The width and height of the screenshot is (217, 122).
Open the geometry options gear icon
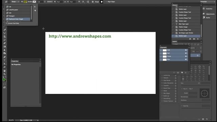point(93,2)
